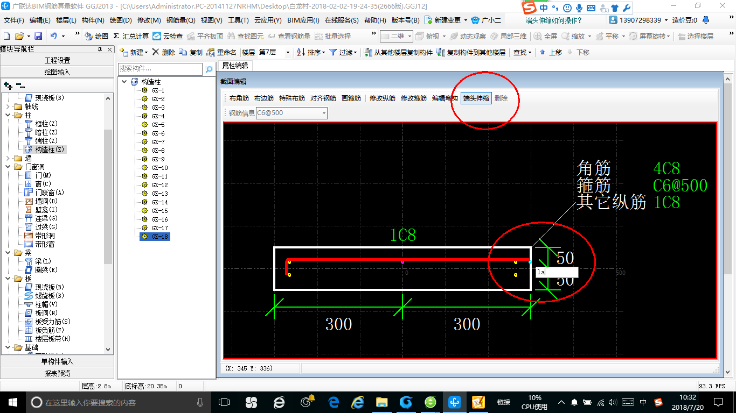Open 钢筋量(Q) menu
Viewport: 736px width, 413px height.
[x=180, y=20]
